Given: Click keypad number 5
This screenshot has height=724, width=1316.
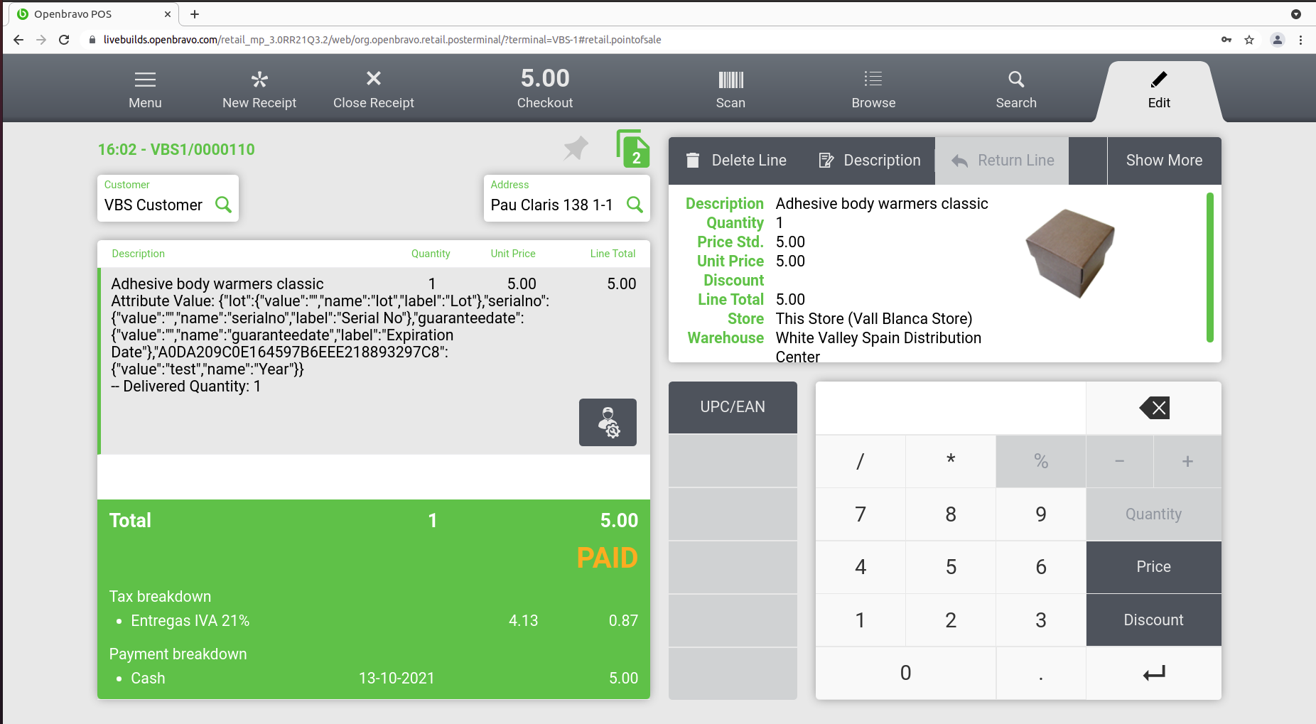Looking at the screenshot, I should [x=951, y=567].
